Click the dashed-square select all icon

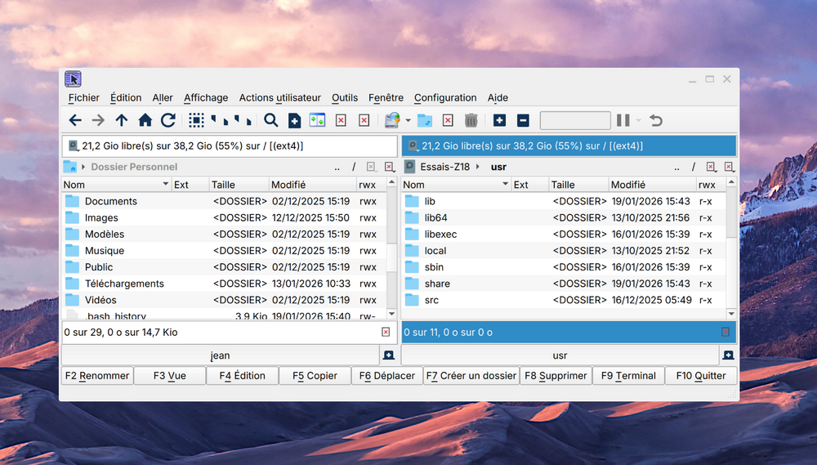point(196,120)
